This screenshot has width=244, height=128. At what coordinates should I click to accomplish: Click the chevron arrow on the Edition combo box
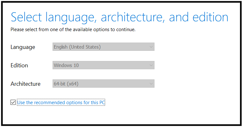(151, 65)
